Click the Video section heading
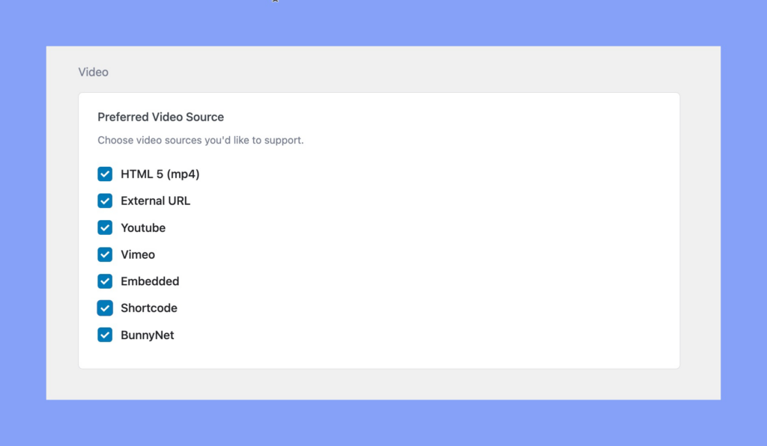The height and width of the screenshot is (446, 767). coord(93,72)
